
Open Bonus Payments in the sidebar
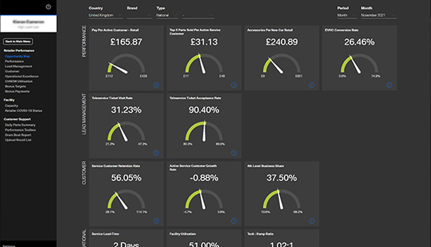[x=17, y=91]
